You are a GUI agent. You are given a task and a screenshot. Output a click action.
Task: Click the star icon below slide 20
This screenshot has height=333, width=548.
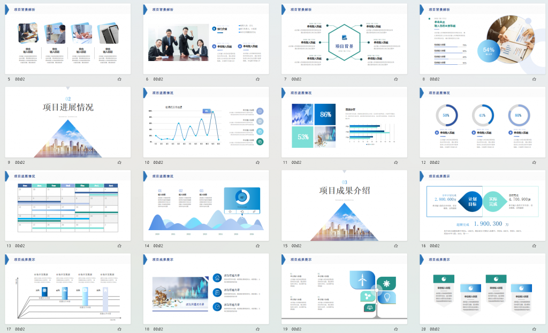(x=534, y=329)
